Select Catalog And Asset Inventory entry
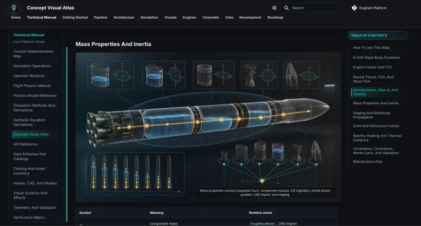The width and height of the screenshot is (421, 226). pos(29,171)
